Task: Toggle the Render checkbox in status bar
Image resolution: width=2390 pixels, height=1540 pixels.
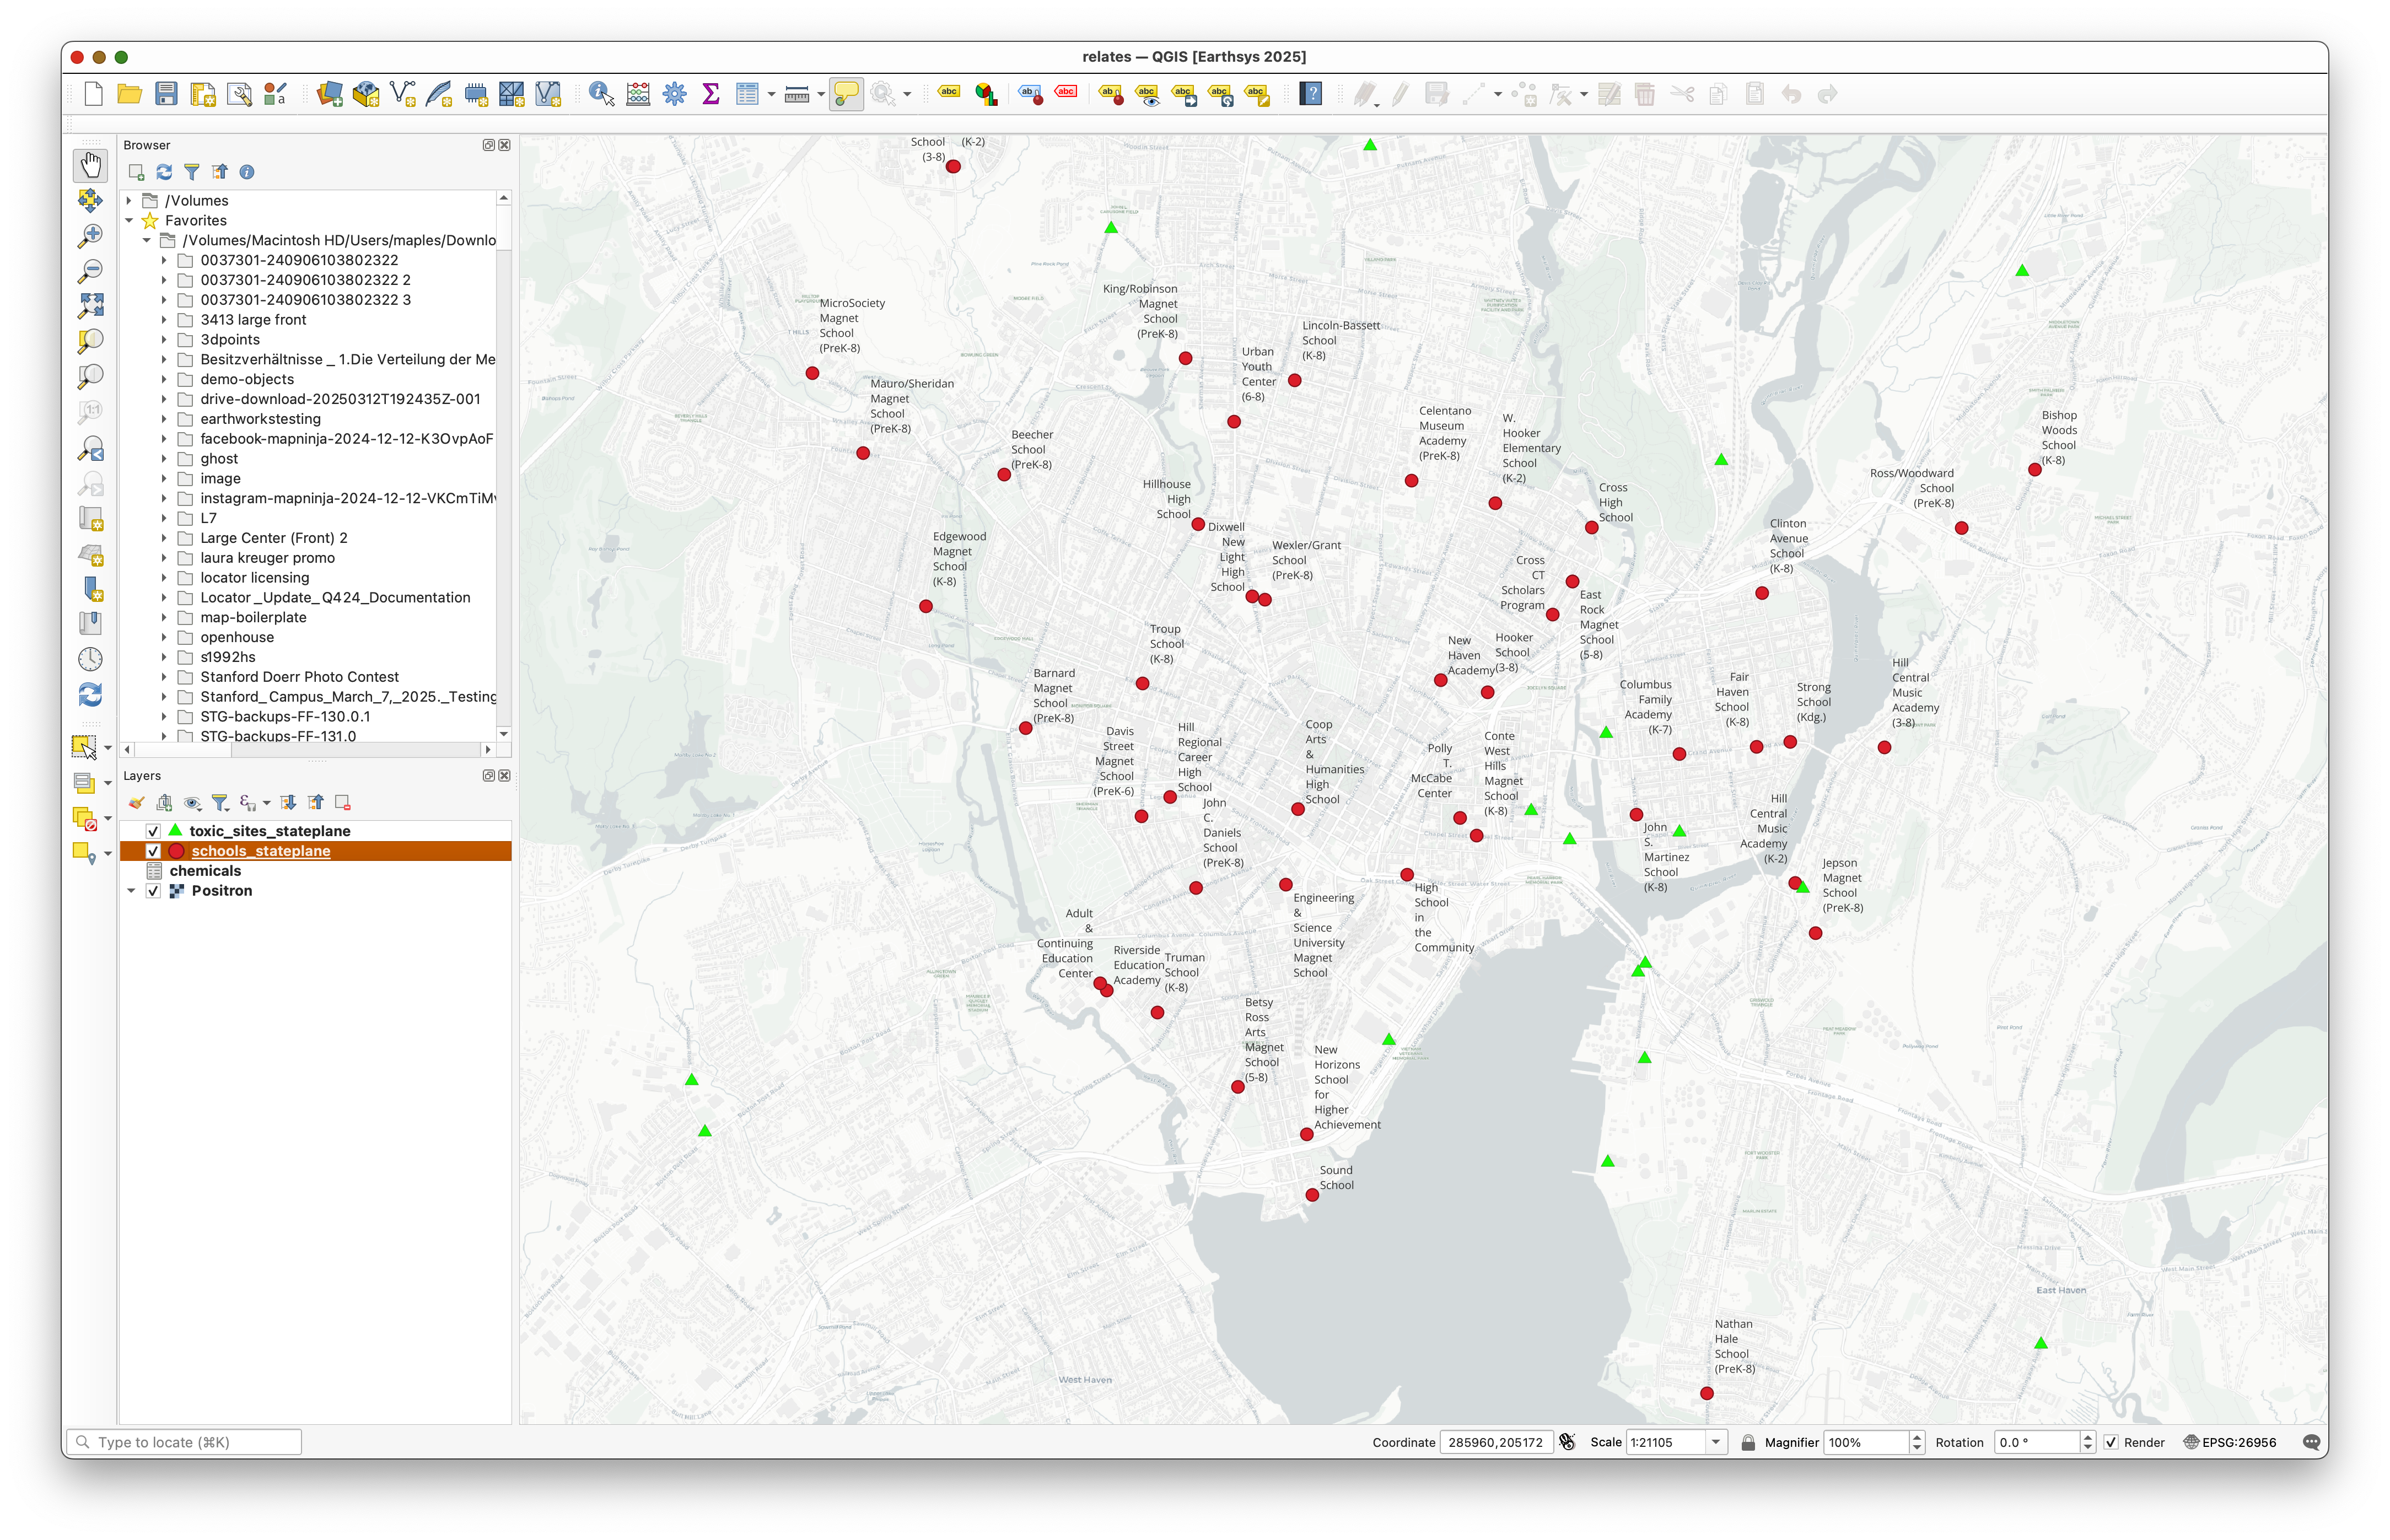Action: point(2111,1442)
